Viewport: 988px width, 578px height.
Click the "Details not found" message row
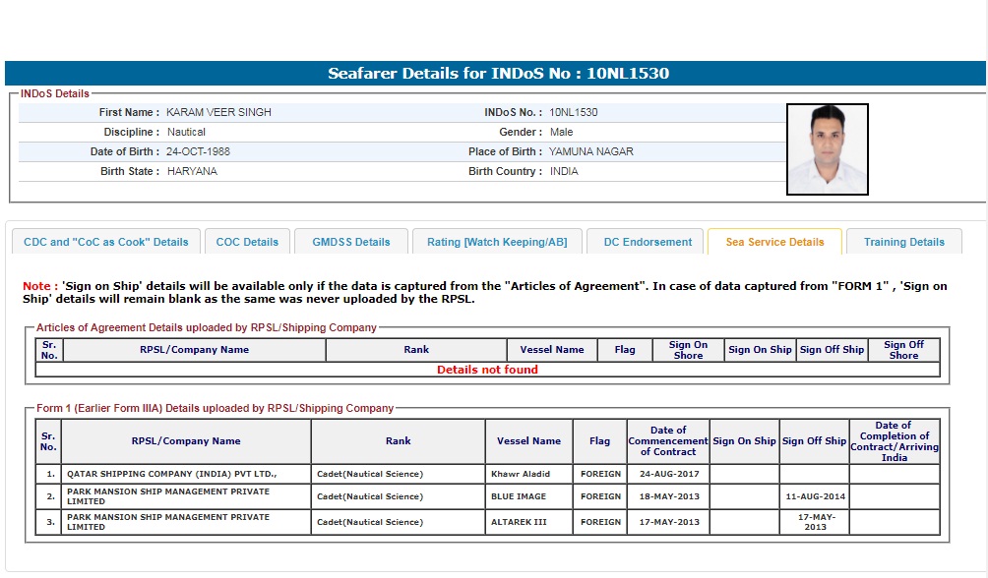click(x=487, y=370)
